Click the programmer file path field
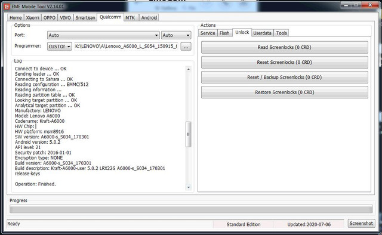 127,47
